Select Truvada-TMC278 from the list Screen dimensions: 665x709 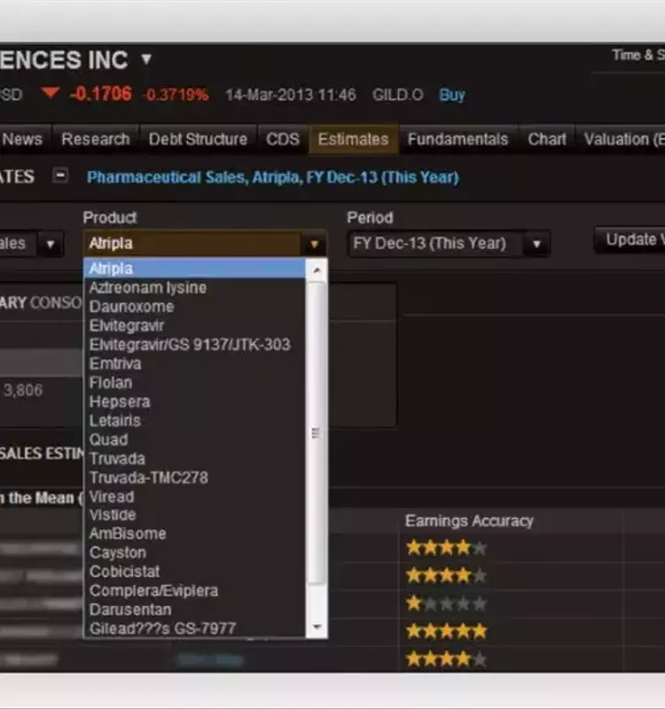coord(194,478)
